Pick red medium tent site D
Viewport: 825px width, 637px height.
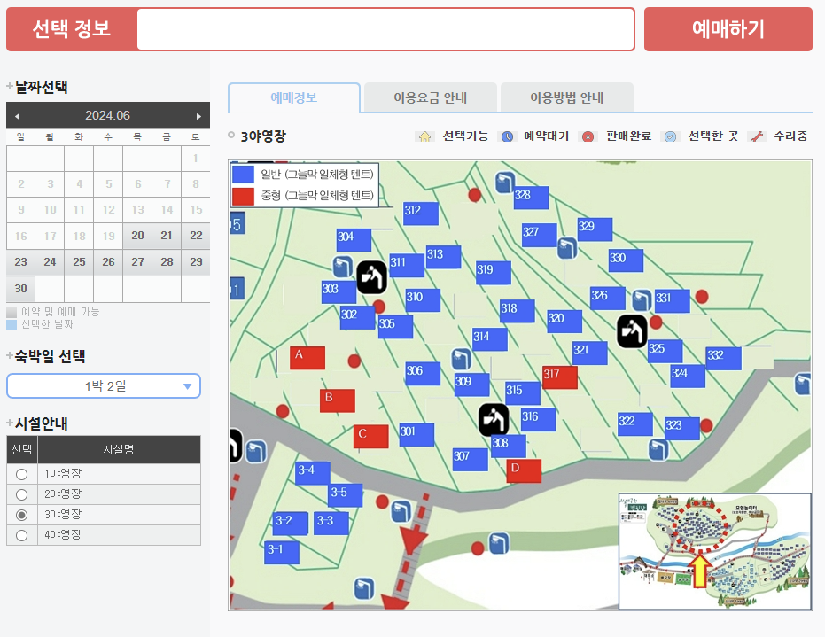[x=524, y=470]
